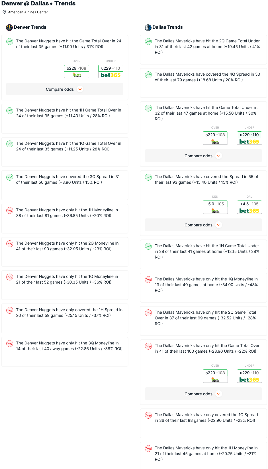Select u229 -110 under odds in Denver trends
268x469 pixels.
point(111,68)
